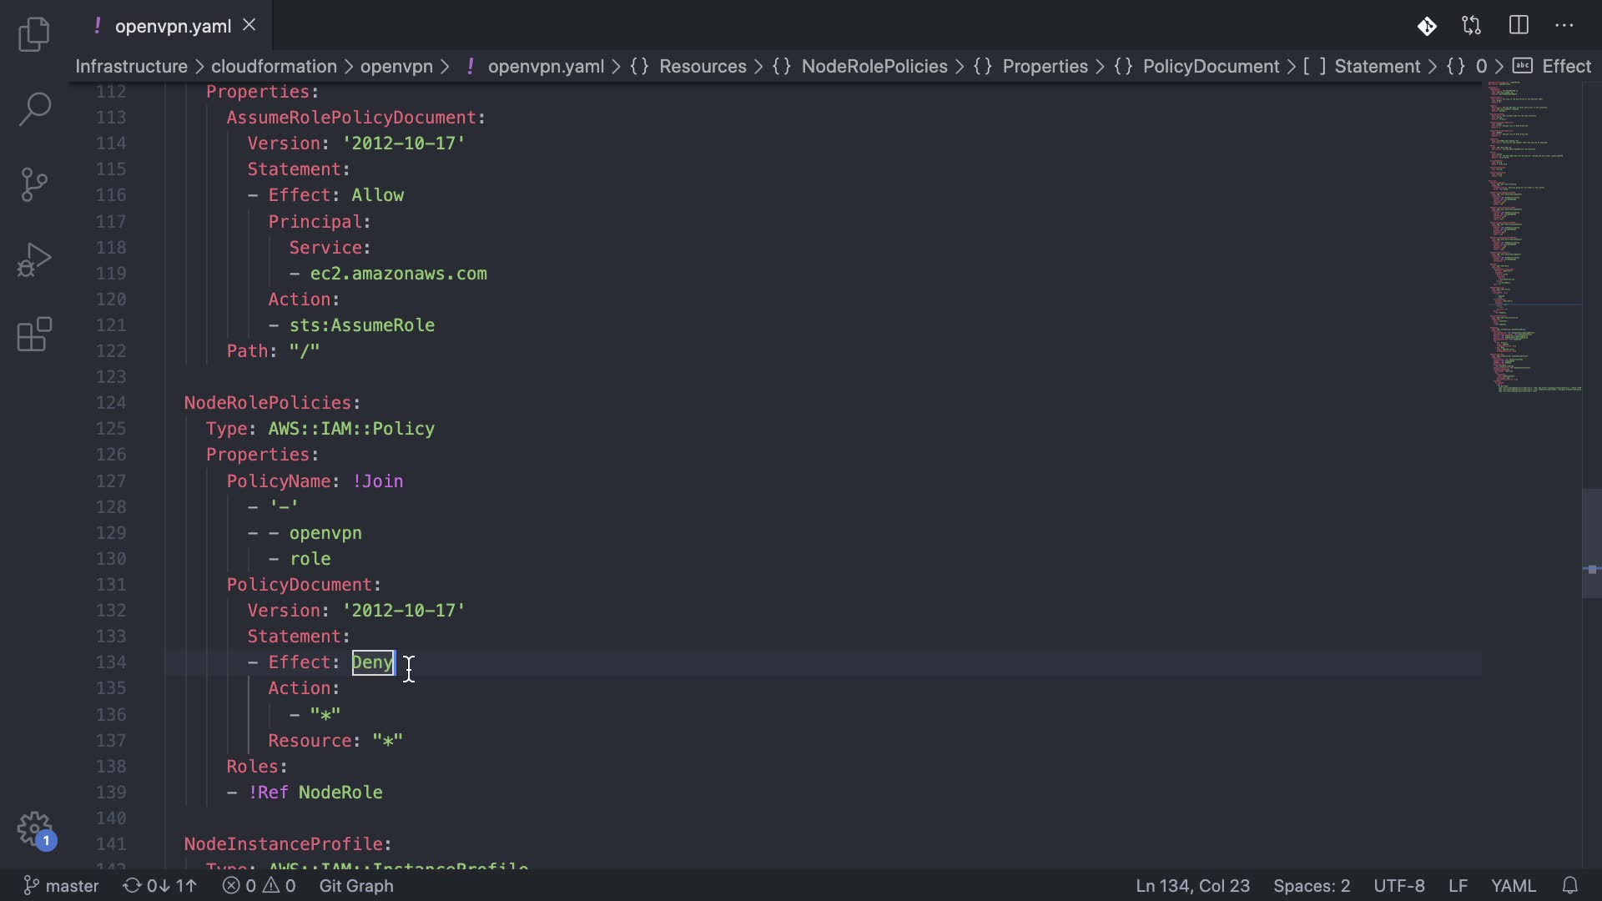The width and height of the screenshot is (1602, 901).
Task: Open the Source Control view icon
Action: [x=34, y=184]
